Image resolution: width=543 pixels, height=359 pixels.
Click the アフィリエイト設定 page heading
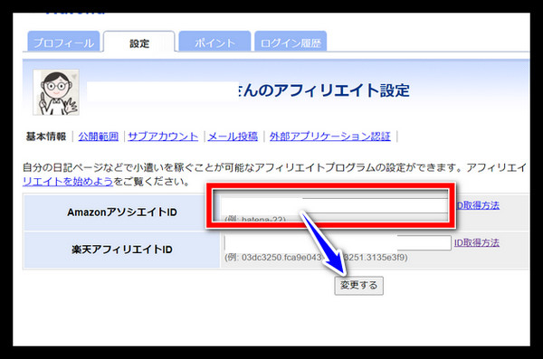324,90
